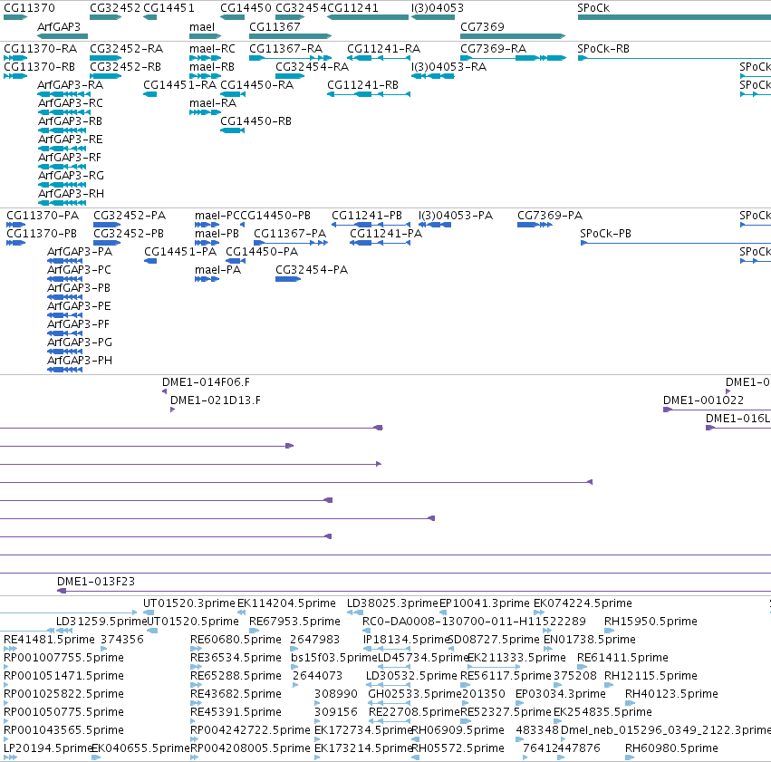Select EST EK040655.5prime label
Screen dimensions: 771x762
[140, 748]
